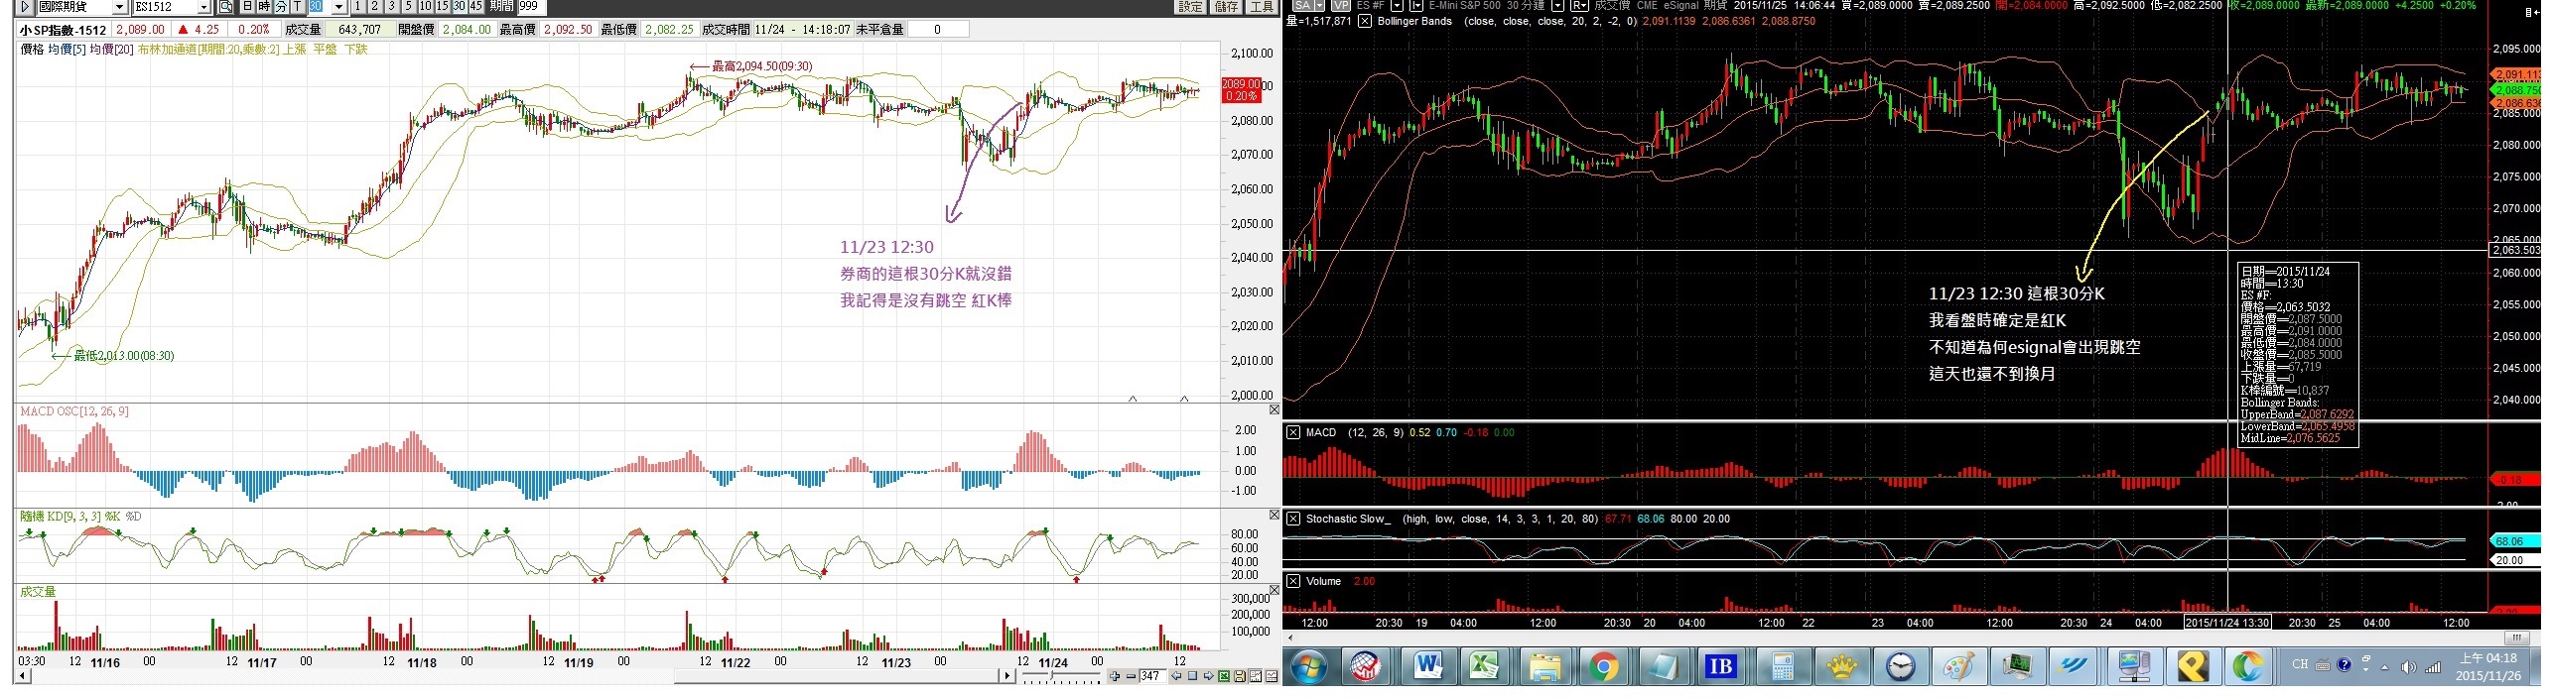Close the 隨機 KD indicator panel

click(1274, 515)
